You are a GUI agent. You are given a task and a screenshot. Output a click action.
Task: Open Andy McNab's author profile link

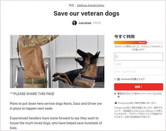[85, 23]
